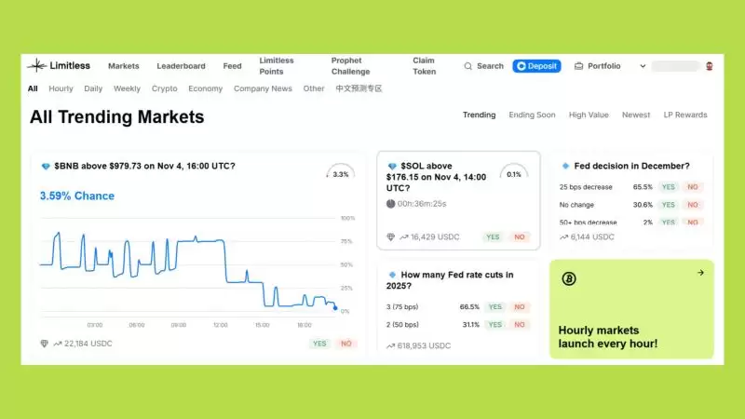Click the arrow icon on hourly markets card
The image size is (745, 419).
(700, 273)
